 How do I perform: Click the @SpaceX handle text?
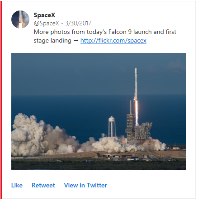pos(47,23)
